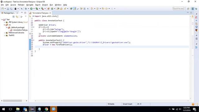This screenshot has width=199, height=112.
Task: Select the (default package) tree item
Action: pos(16,27)
